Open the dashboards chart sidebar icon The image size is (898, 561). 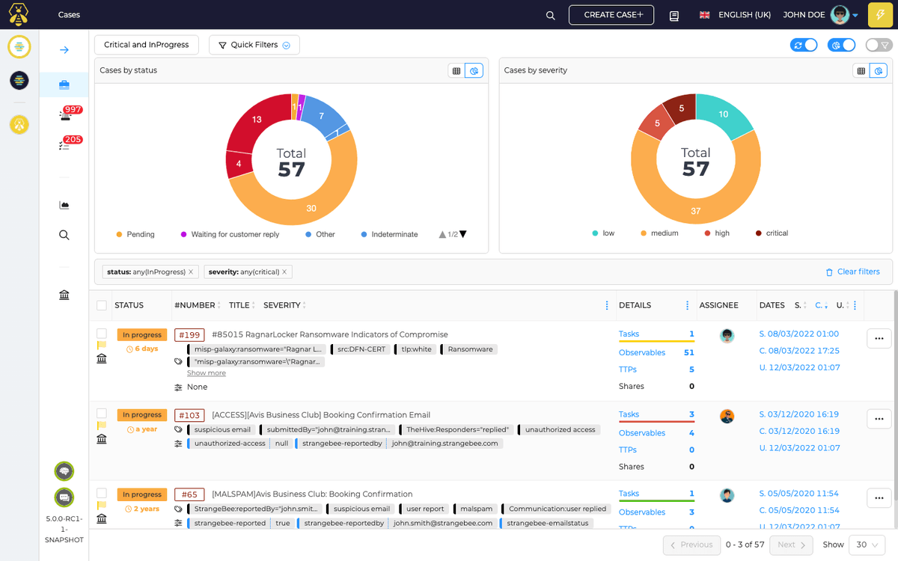pyautogui.click(x=64, y=205)
